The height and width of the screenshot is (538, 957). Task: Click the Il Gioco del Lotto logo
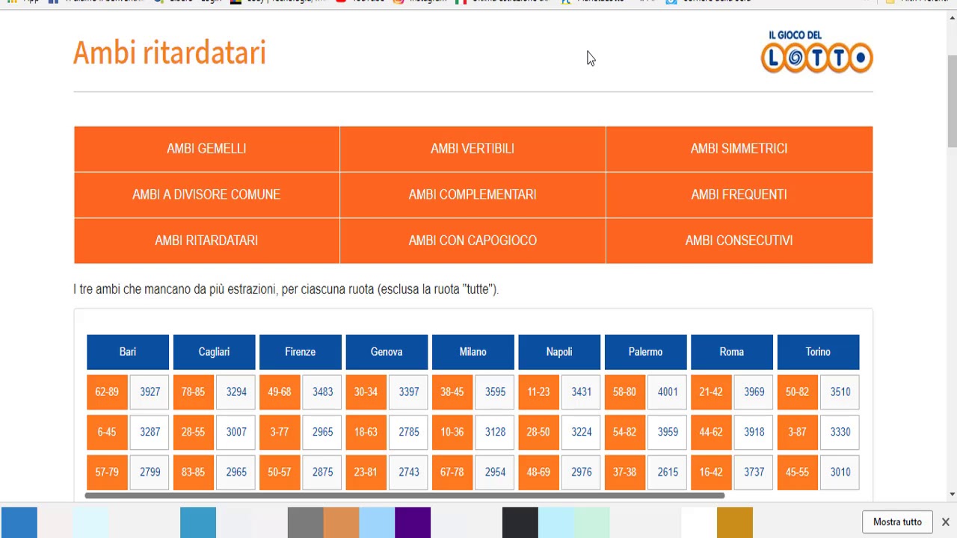(816, 52)
